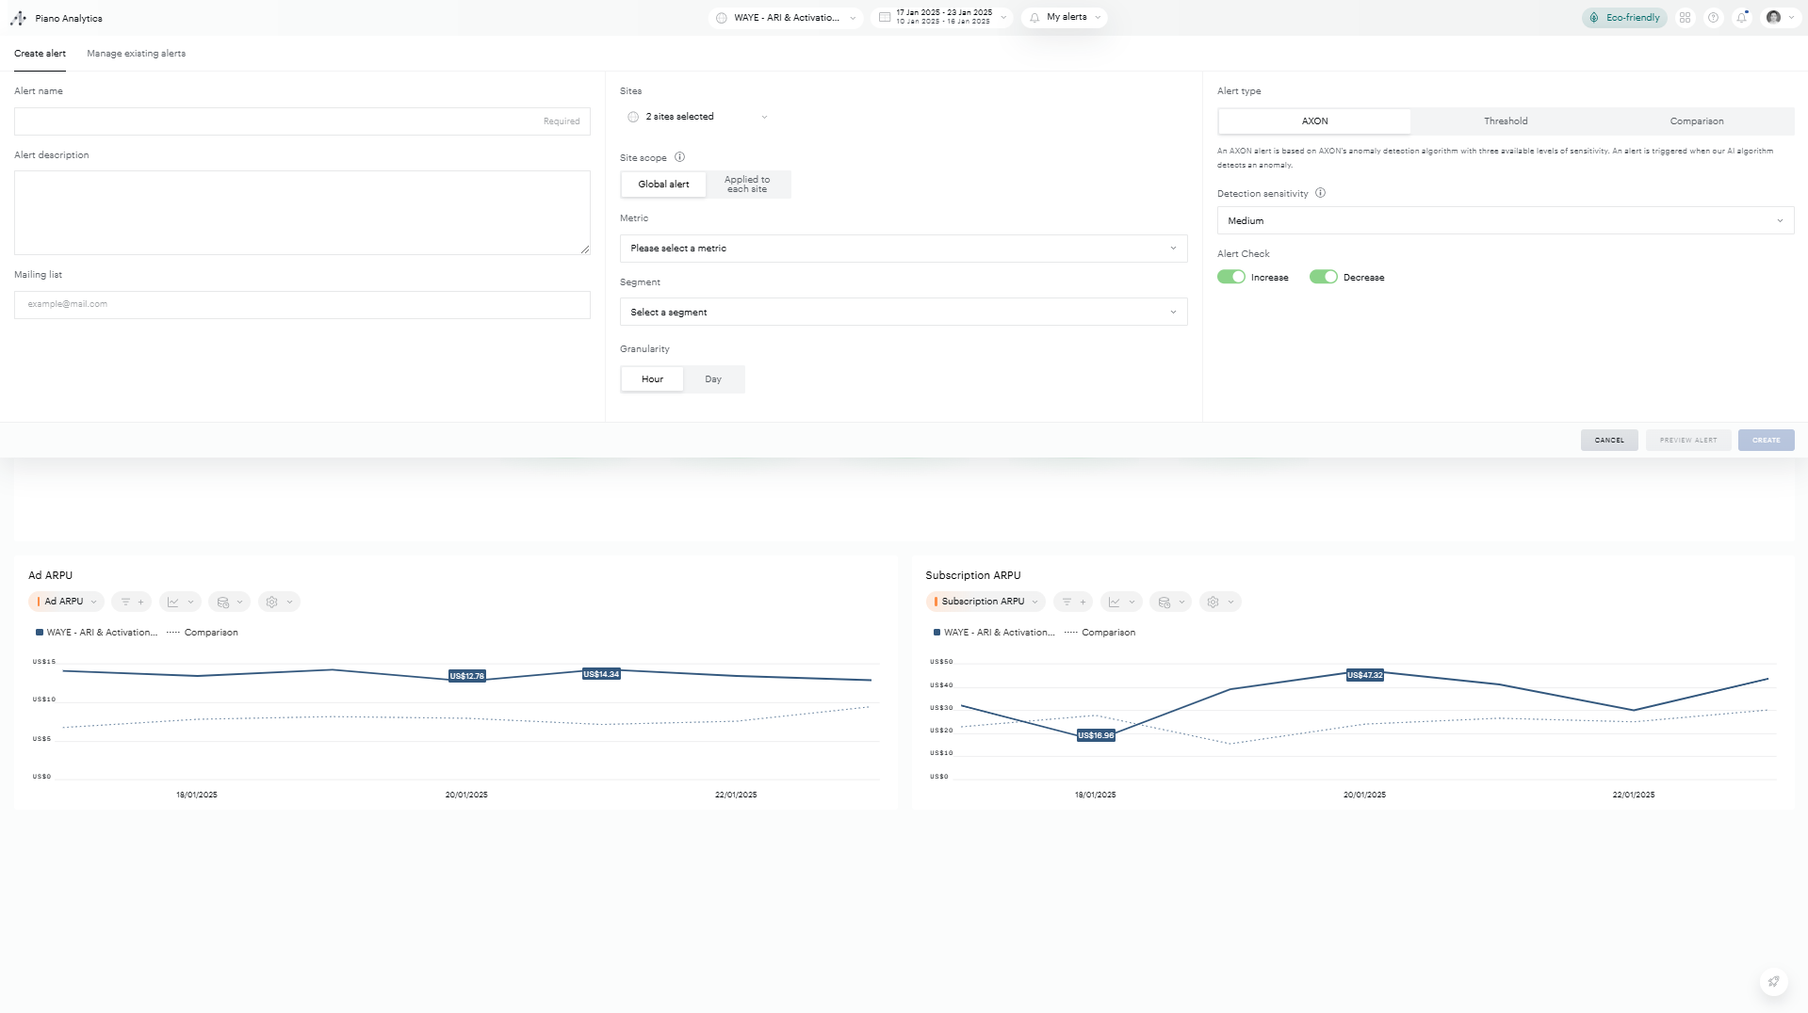This screenshot has height=1013, width=1808.
Task: Click the info icon beside Site scope
Action: [x=679, y=158]
